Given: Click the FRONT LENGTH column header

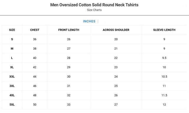Looking at the screenshot, I should (69, 30).
